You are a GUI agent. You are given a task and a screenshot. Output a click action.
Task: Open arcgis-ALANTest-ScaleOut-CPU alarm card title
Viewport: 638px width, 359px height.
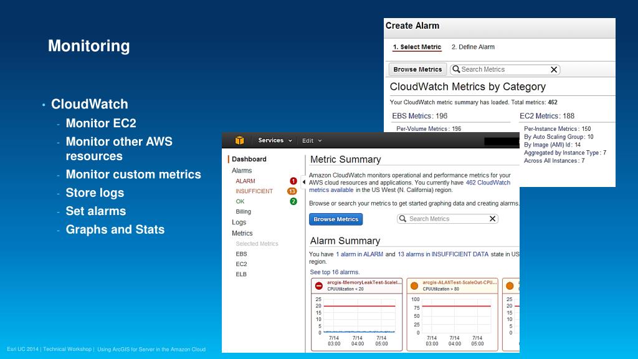[x=459, y=282]
